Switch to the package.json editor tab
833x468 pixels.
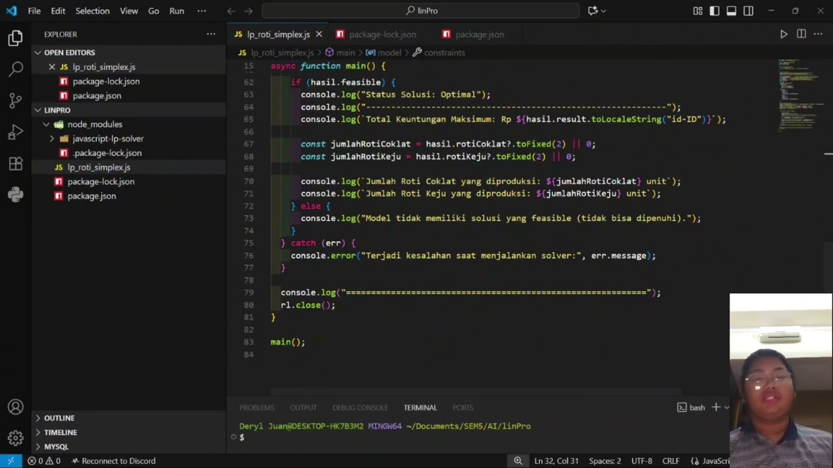tap(479, 34)
